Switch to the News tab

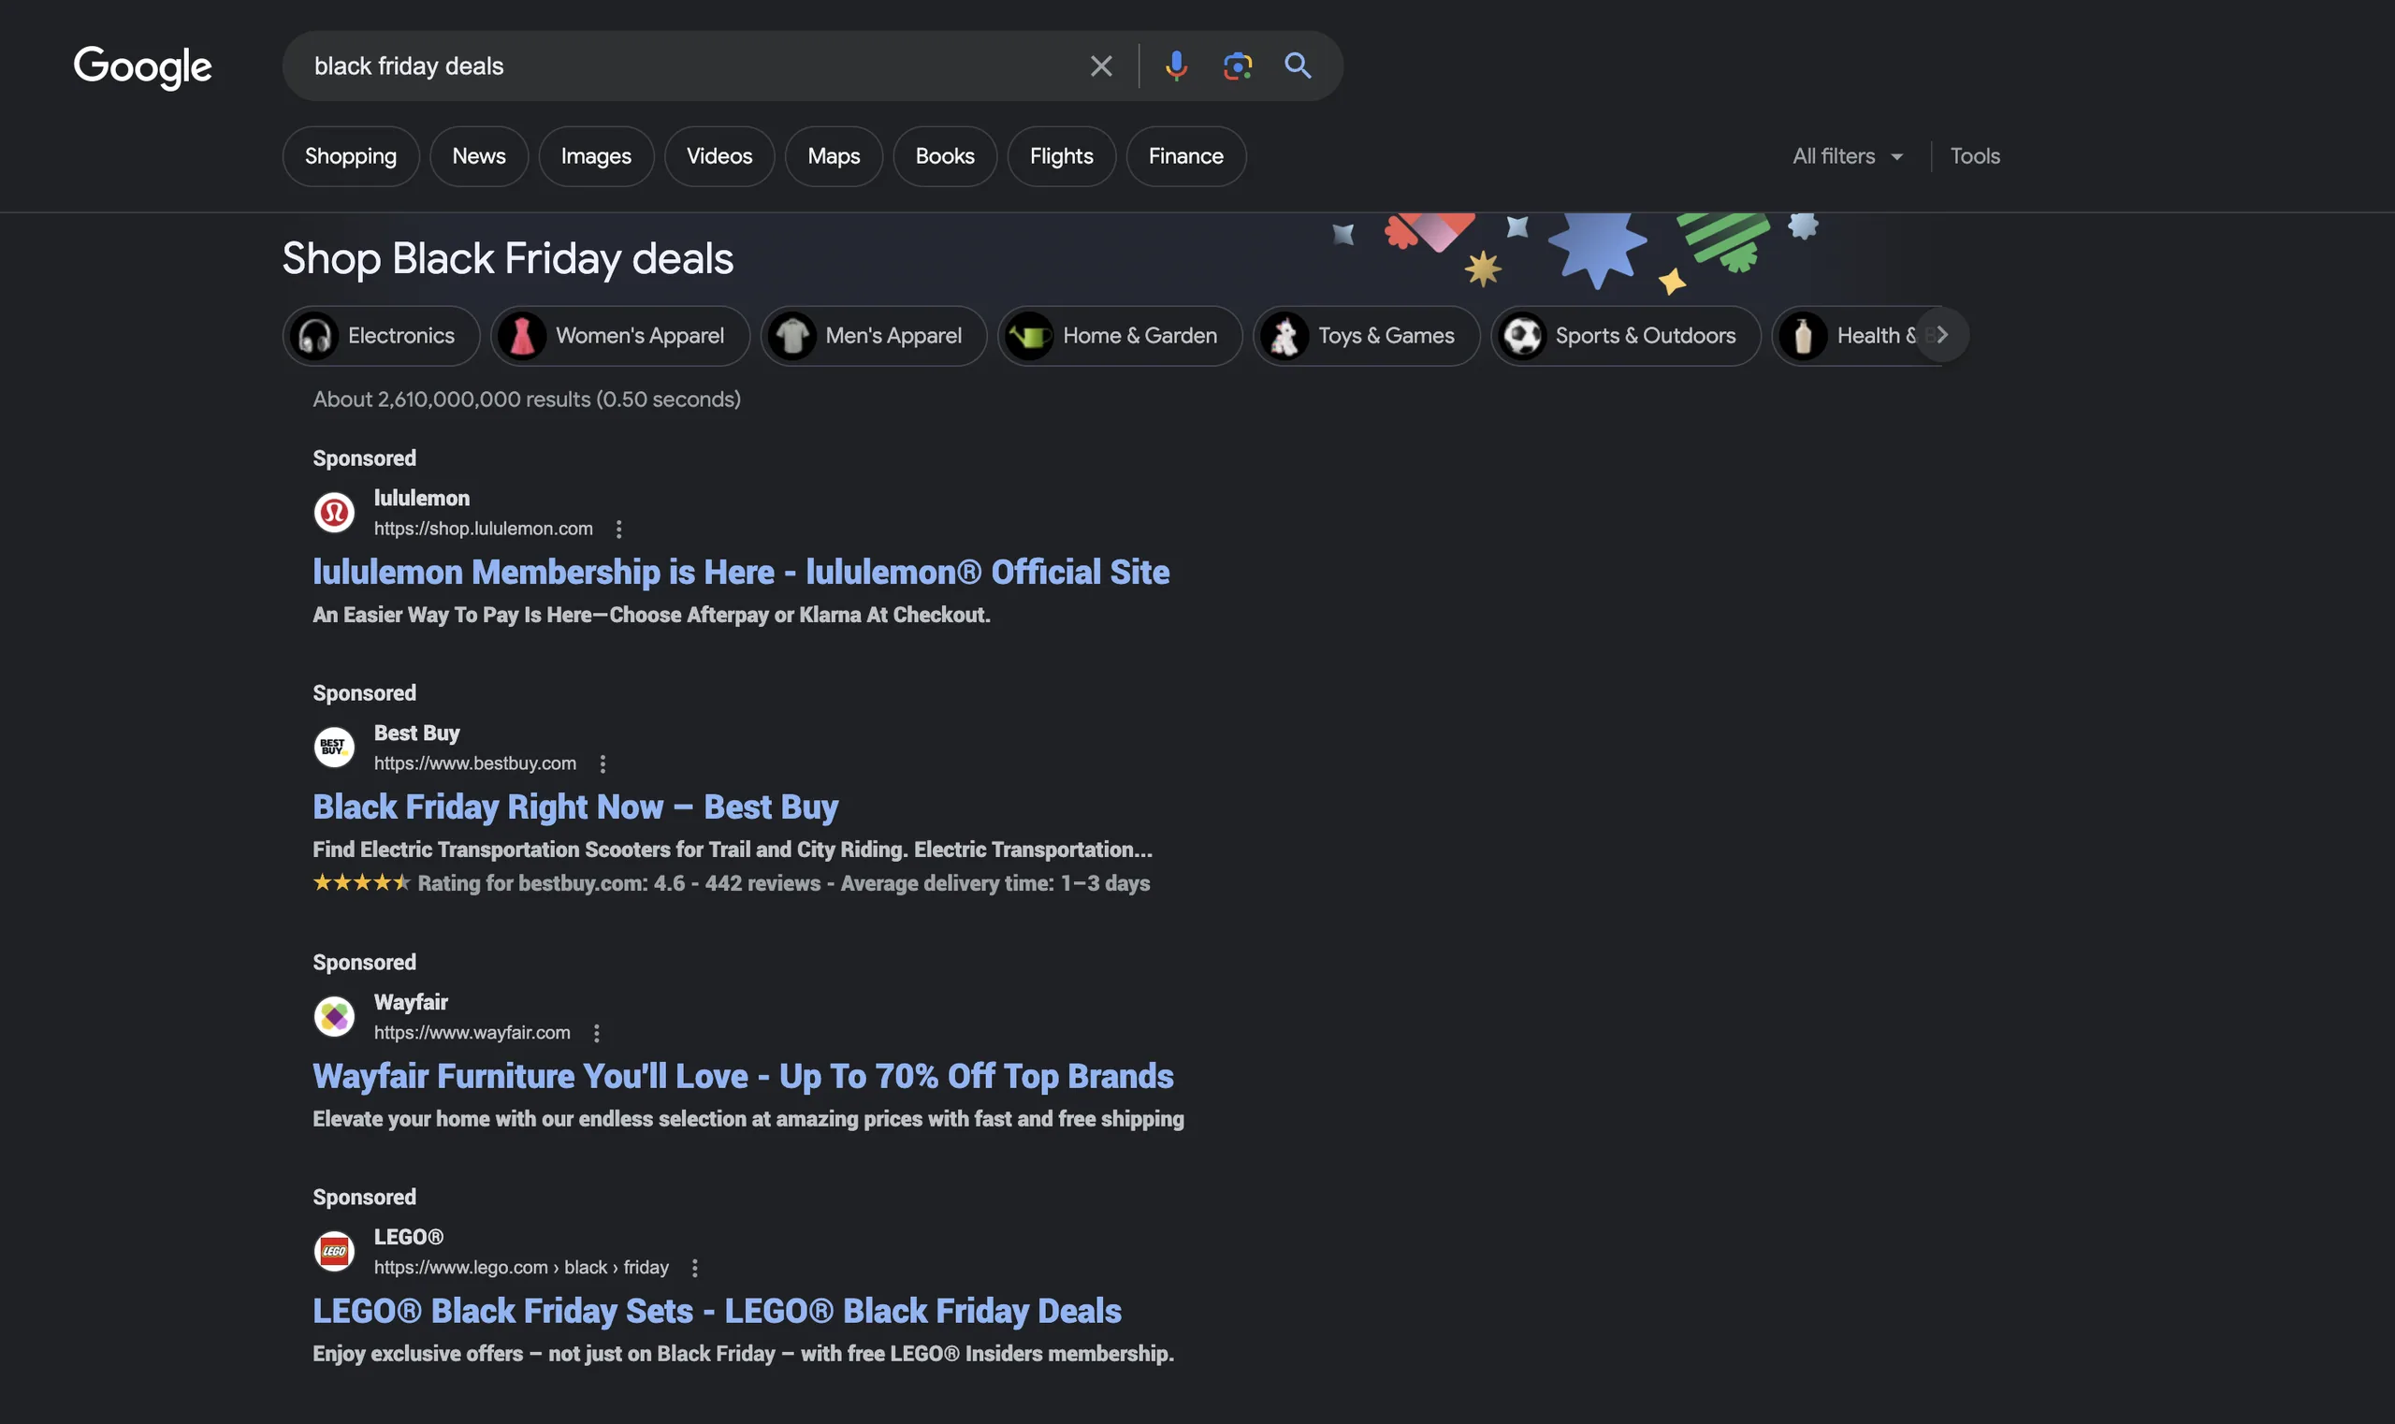point(479,156)
